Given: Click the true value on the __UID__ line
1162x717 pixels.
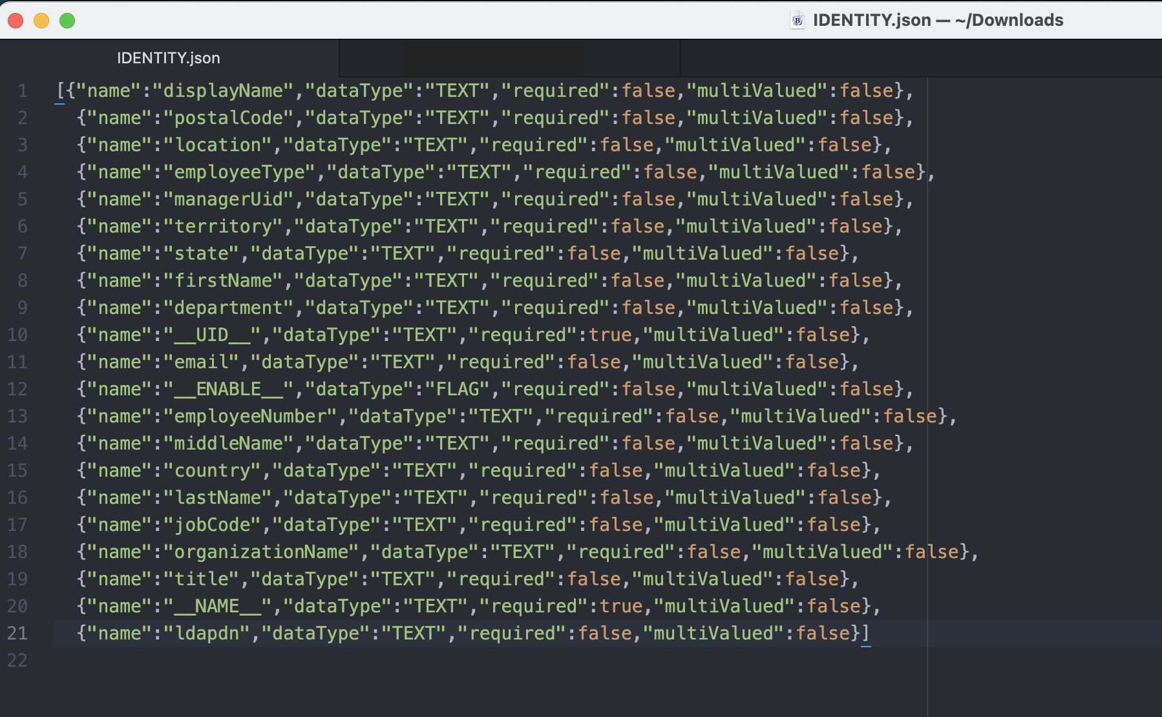Looking at the screenshot, I should tap(610, 335).
